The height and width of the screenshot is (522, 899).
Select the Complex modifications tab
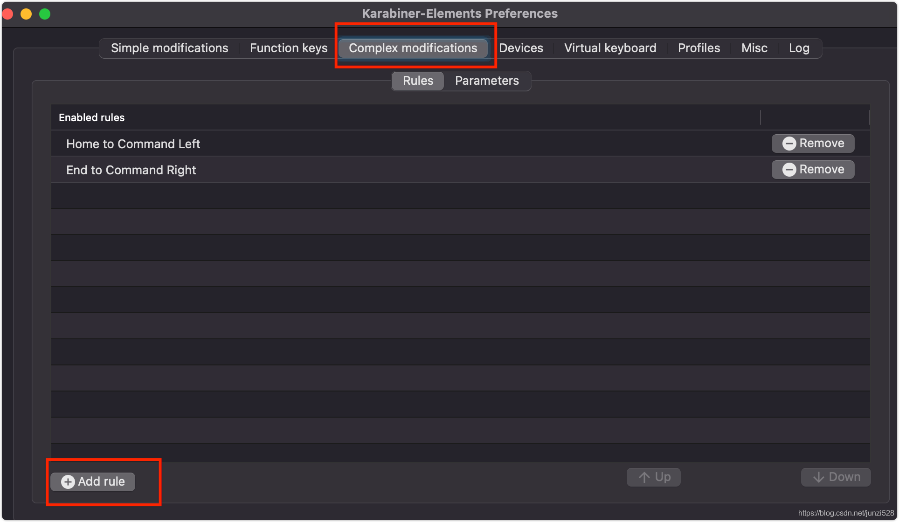coord(413,48)
